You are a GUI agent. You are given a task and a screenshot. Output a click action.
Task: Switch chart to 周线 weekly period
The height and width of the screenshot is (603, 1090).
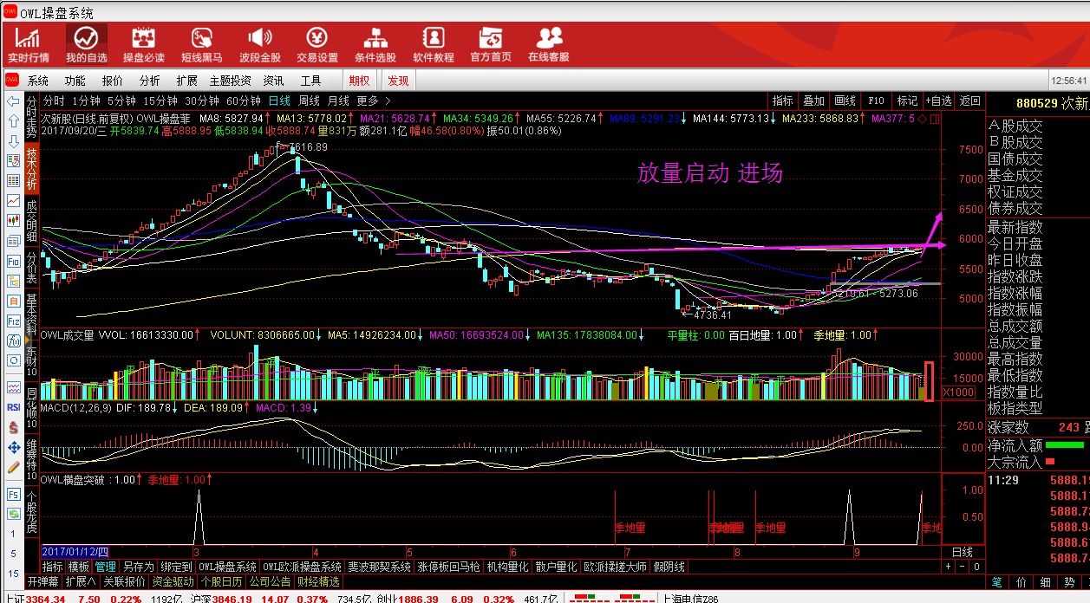tap(310, 100)
